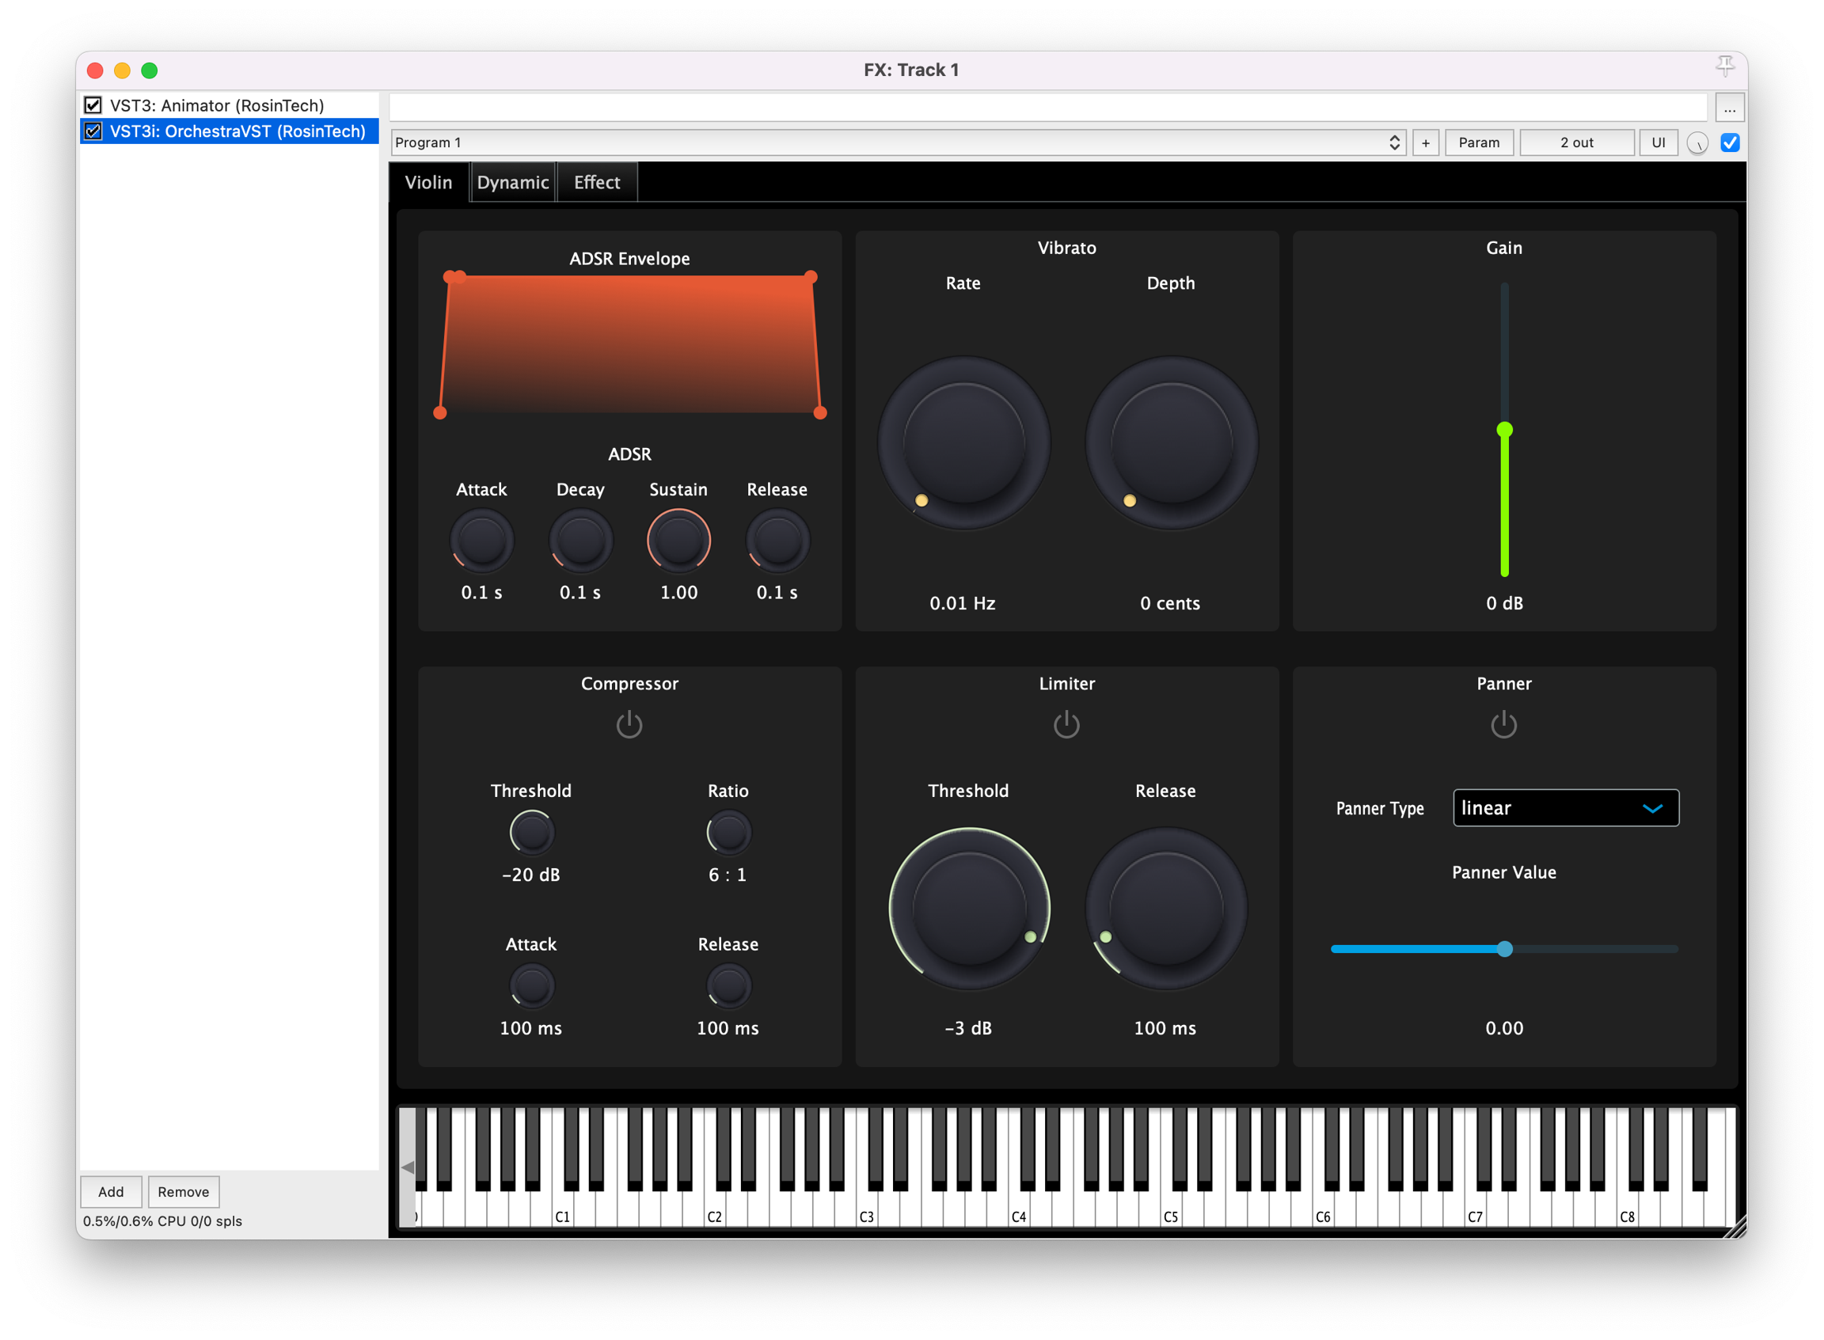Uncheck the Animator plugin checkbox
This screenshot has width=1824, height=1340.
pos(93,105)
